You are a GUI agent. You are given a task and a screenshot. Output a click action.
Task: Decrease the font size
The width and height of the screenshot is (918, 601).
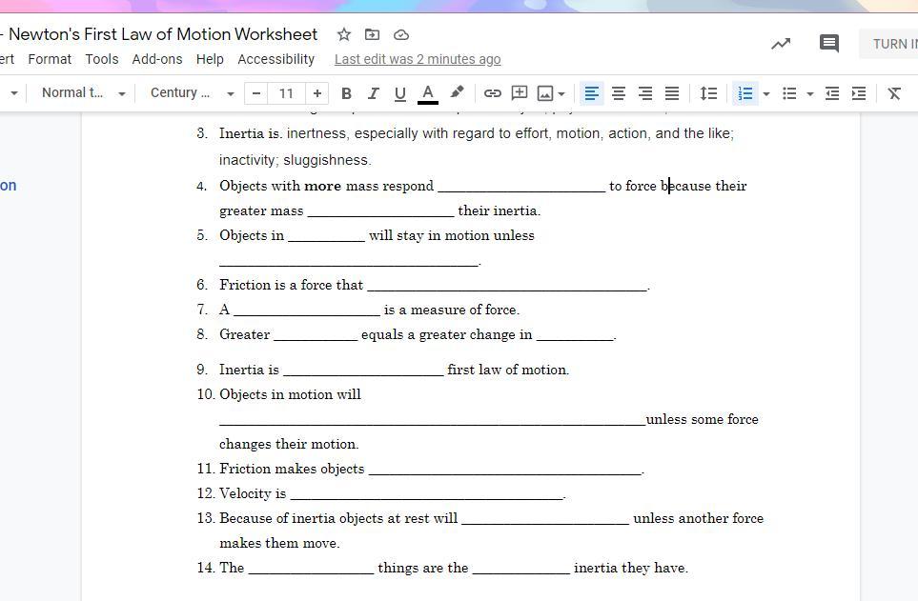255,93
